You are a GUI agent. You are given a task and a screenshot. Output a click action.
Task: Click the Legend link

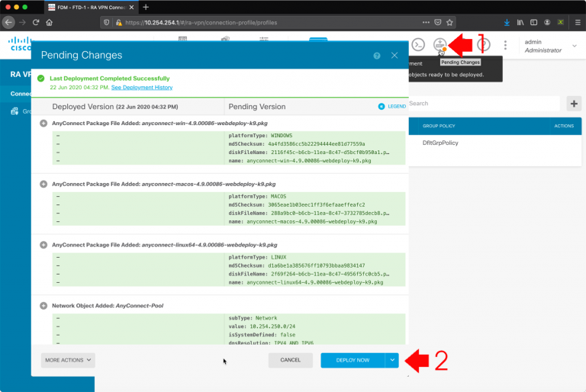(397, 107)
